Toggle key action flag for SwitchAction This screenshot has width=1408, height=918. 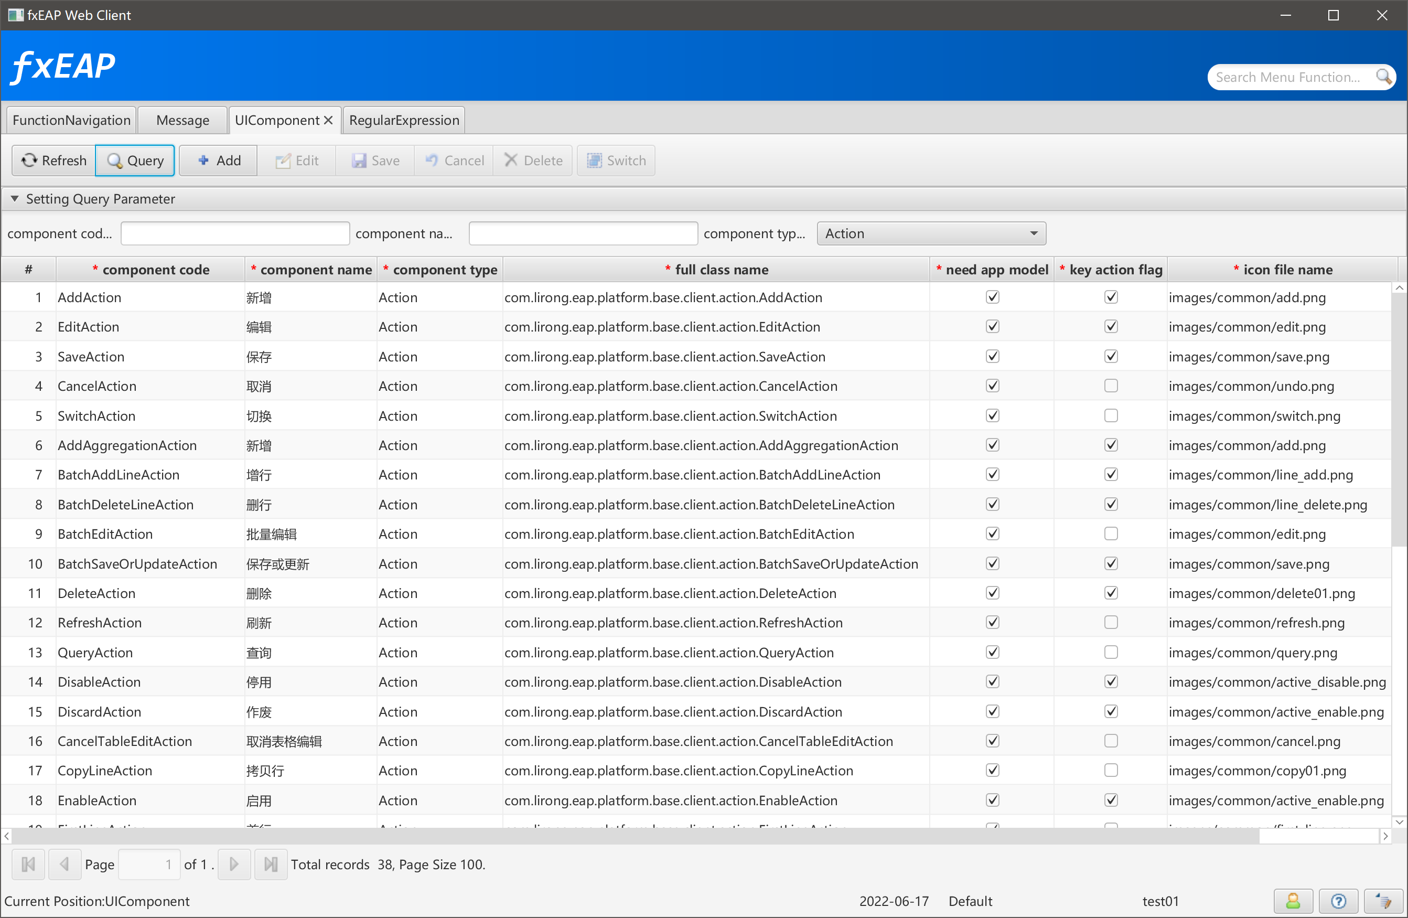coord(1111,415)
